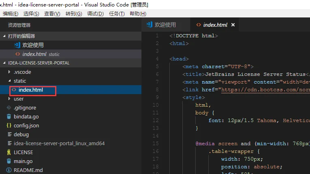The width and height of the screenshot is (310, 174).
Task: Click the VS Code icon beside 欢迎使用 tab
Action: pyautogui.click(x=150, y=25)
